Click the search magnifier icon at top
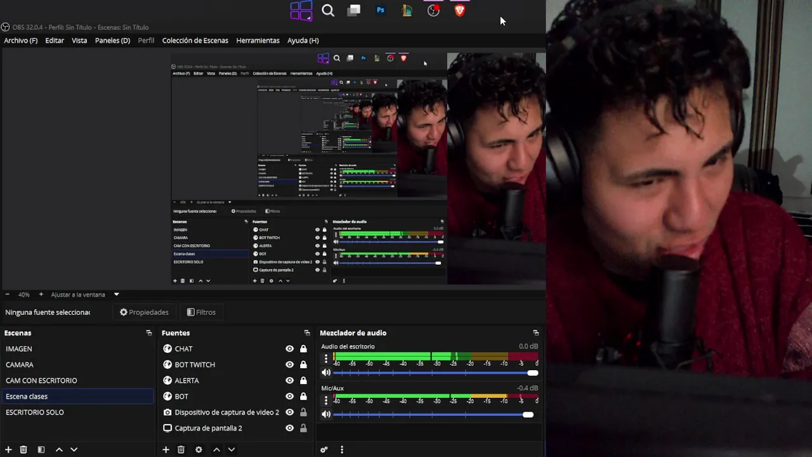This screenshot has width=812, height=457. coord(328,10)
